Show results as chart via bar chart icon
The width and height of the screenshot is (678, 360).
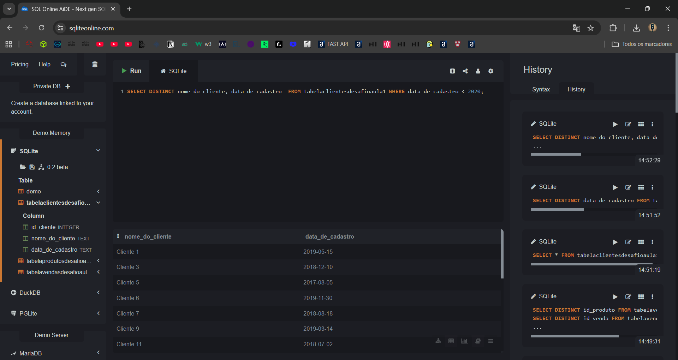(464, 341)
